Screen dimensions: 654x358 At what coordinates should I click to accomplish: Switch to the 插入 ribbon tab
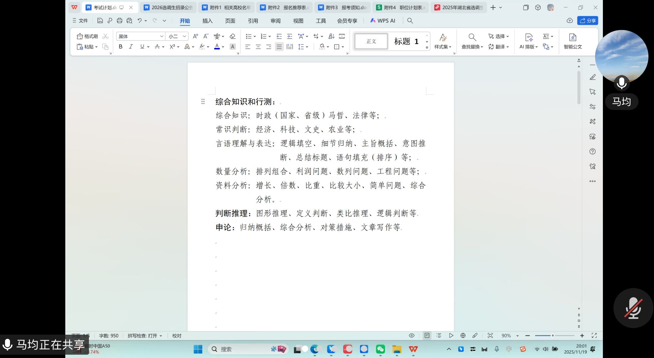tap(207, 21)
